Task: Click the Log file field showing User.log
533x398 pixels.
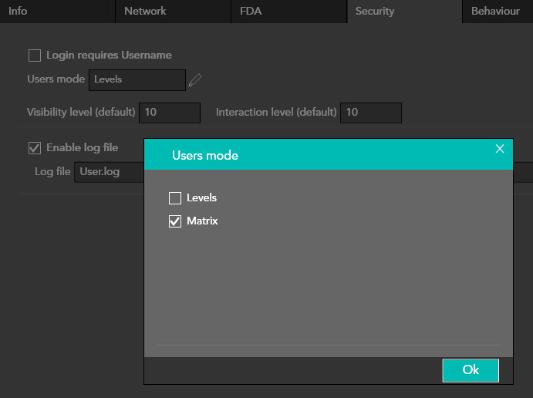Action: [x=108, y=171]
